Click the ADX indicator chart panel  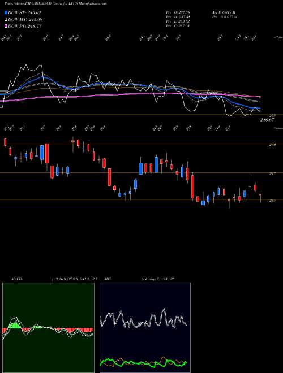tap(145, 328)
